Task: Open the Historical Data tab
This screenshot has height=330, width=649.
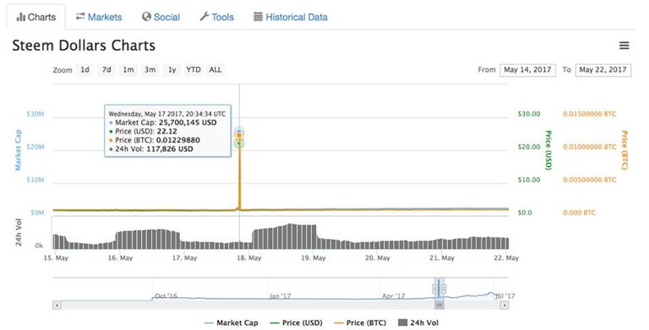Action: click(291, 17)
